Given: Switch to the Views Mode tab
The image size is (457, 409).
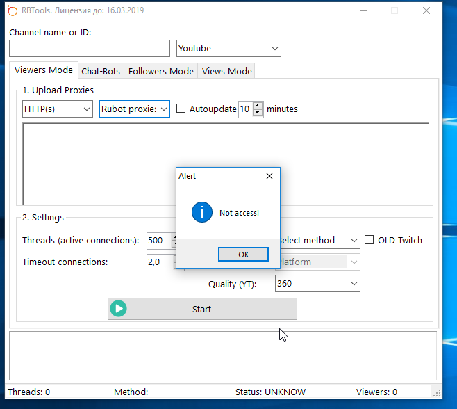Looking at the screenshot, I should tap(226, 71).
